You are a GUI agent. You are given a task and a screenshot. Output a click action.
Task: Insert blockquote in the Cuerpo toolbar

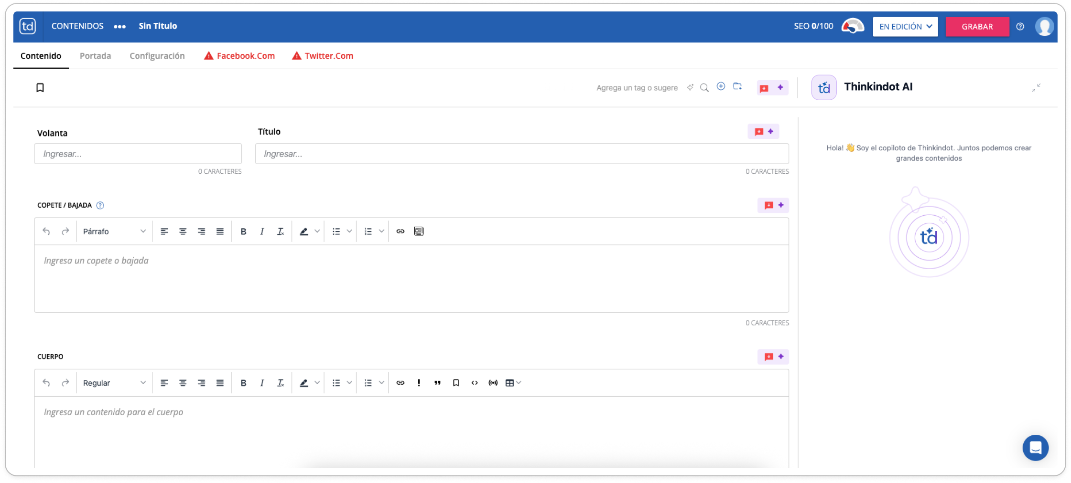[x=437, y=383]
